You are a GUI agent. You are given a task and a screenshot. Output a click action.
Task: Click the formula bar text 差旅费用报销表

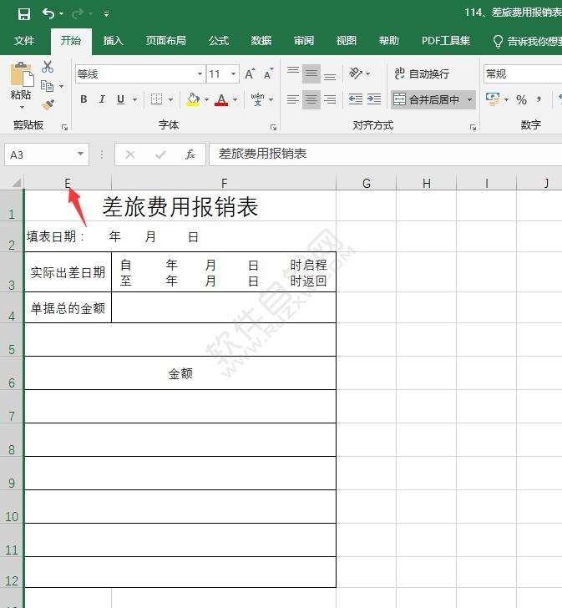pyautogui.click(x=263, y=154)
